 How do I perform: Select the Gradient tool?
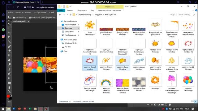9,55
